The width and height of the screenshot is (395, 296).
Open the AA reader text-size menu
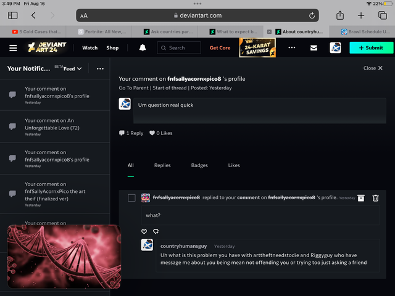click(x=84, y=15)
